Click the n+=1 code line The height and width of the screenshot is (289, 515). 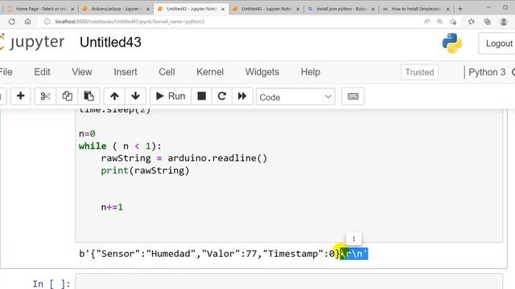tap(112, 207)
